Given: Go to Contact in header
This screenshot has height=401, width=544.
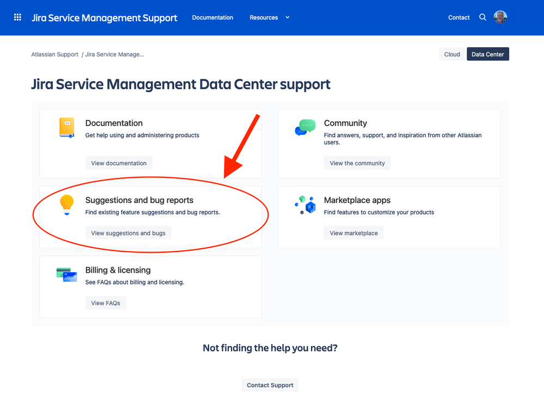Looking at the screenshot, I should pyautogui.click(x=459, y=17).
